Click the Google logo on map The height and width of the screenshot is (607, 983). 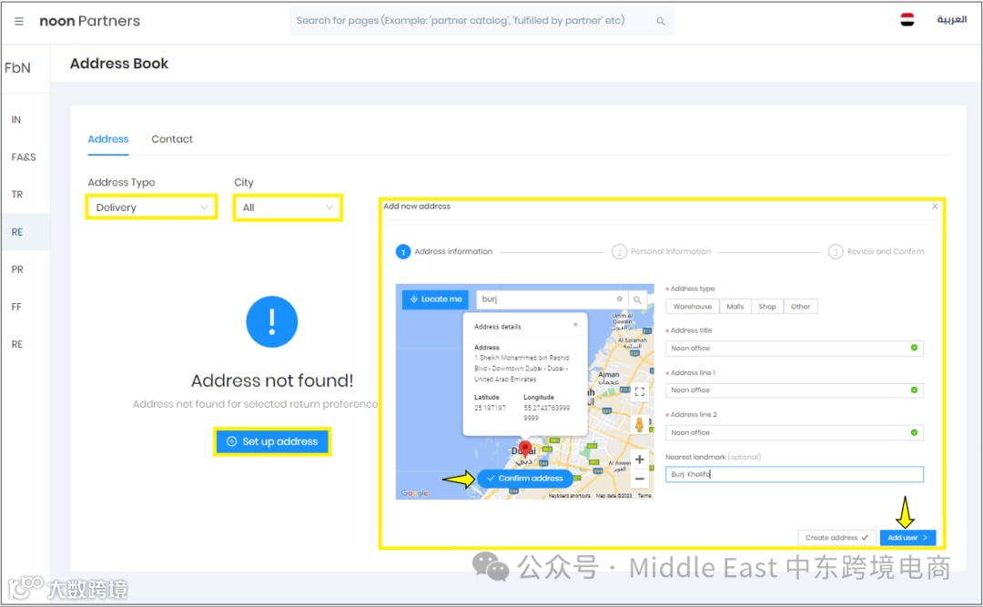point(414,493)
